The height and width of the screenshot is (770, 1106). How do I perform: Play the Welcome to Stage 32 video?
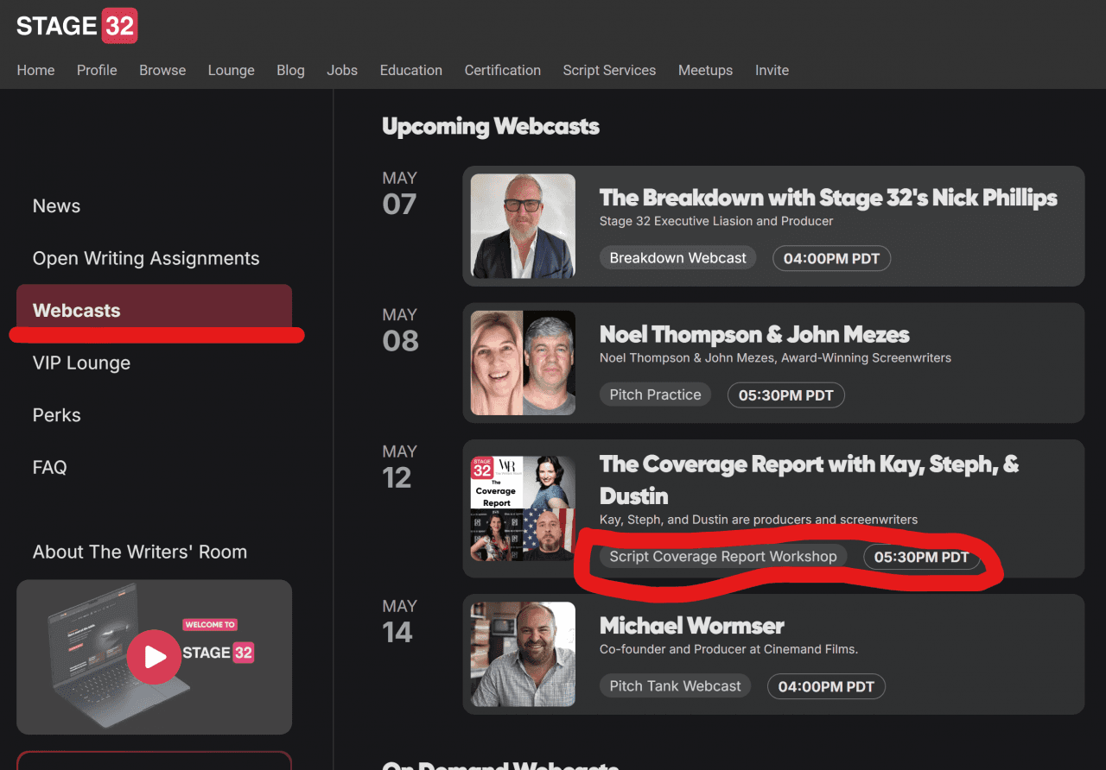coord(154,657)
